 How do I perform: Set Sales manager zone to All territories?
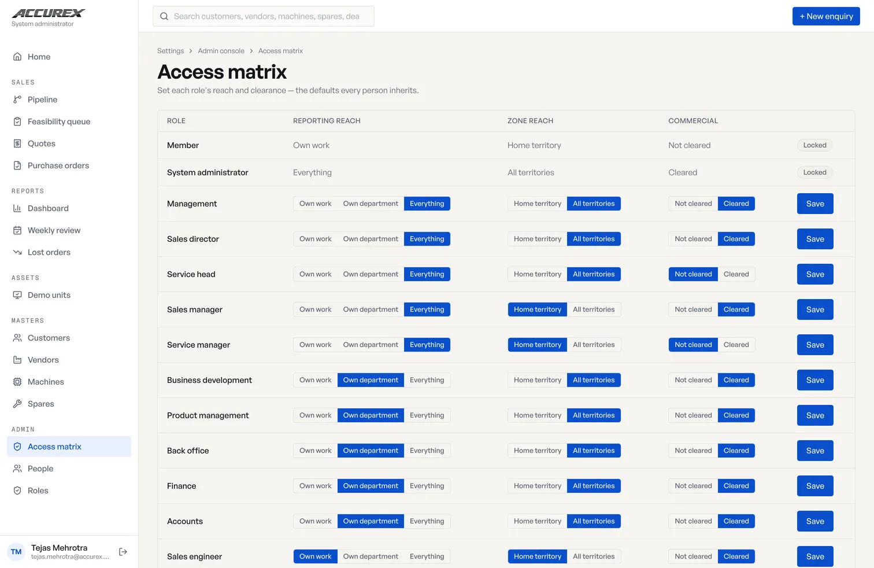click(x=594, y=309)
